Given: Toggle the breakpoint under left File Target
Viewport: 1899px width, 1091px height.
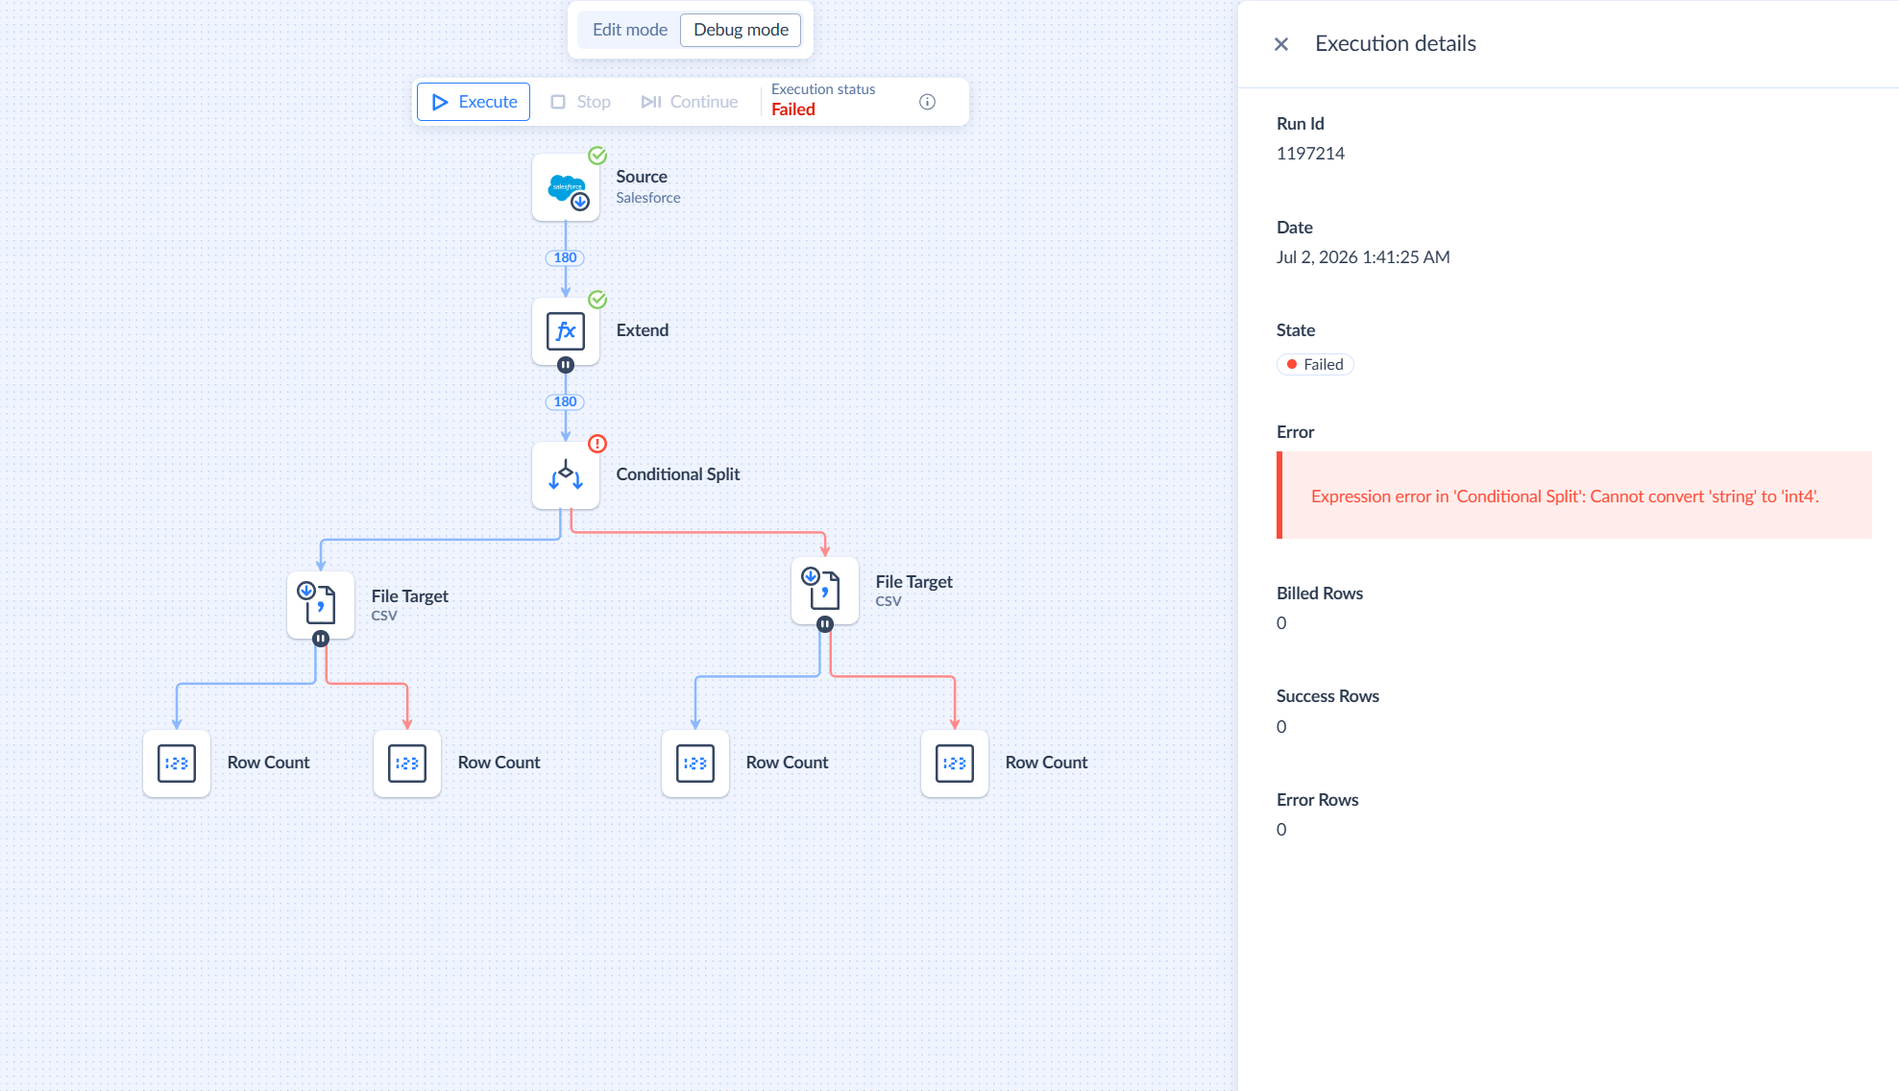Looking at the screenshot, I should [321, 639].
